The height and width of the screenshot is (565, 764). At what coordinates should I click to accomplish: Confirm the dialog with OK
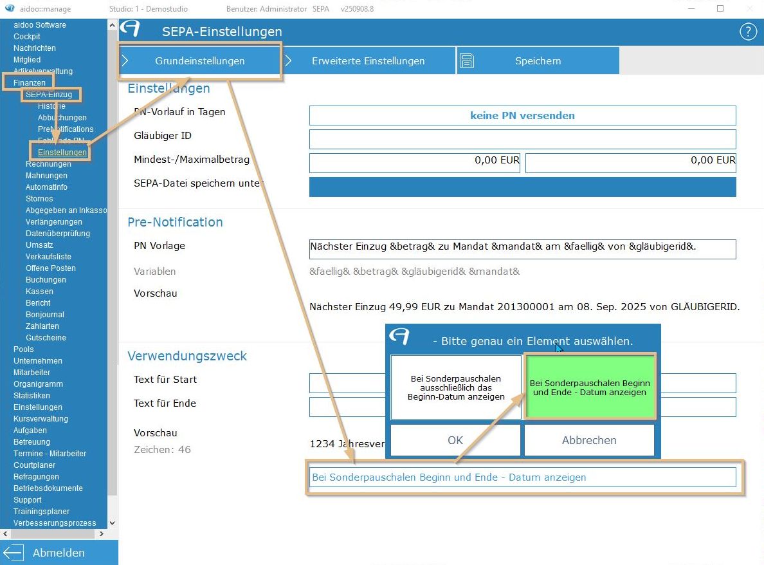(x=455, y=441)
